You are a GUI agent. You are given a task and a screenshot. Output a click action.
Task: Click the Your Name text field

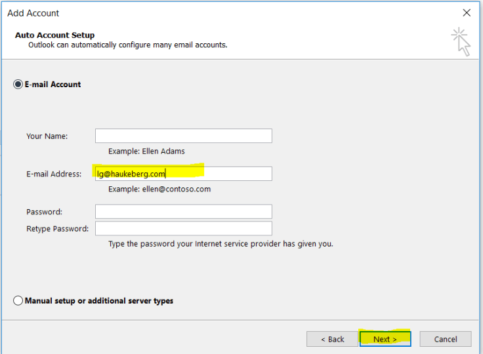(x=183, y=136)
